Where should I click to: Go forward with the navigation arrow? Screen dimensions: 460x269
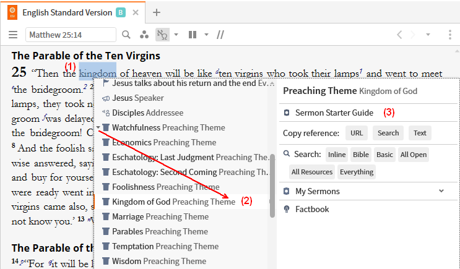click(x=413, y=35)
